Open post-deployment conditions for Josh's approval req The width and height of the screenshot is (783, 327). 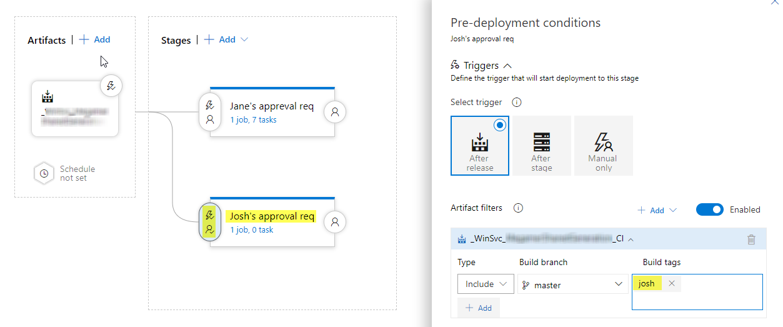click(335, 221)
